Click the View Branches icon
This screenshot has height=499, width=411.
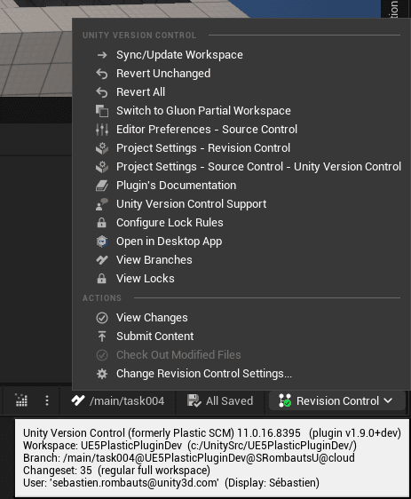click(x=102, y=260)
